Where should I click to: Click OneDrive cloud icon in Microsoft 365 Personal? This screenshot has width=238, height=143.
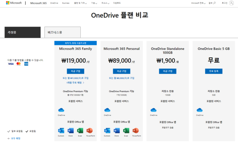107,110
